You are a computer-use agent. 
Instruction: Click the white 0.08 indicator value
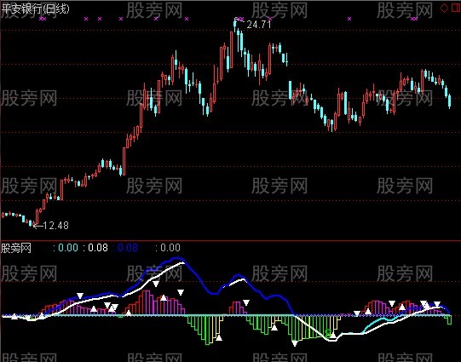click(98, 248)
